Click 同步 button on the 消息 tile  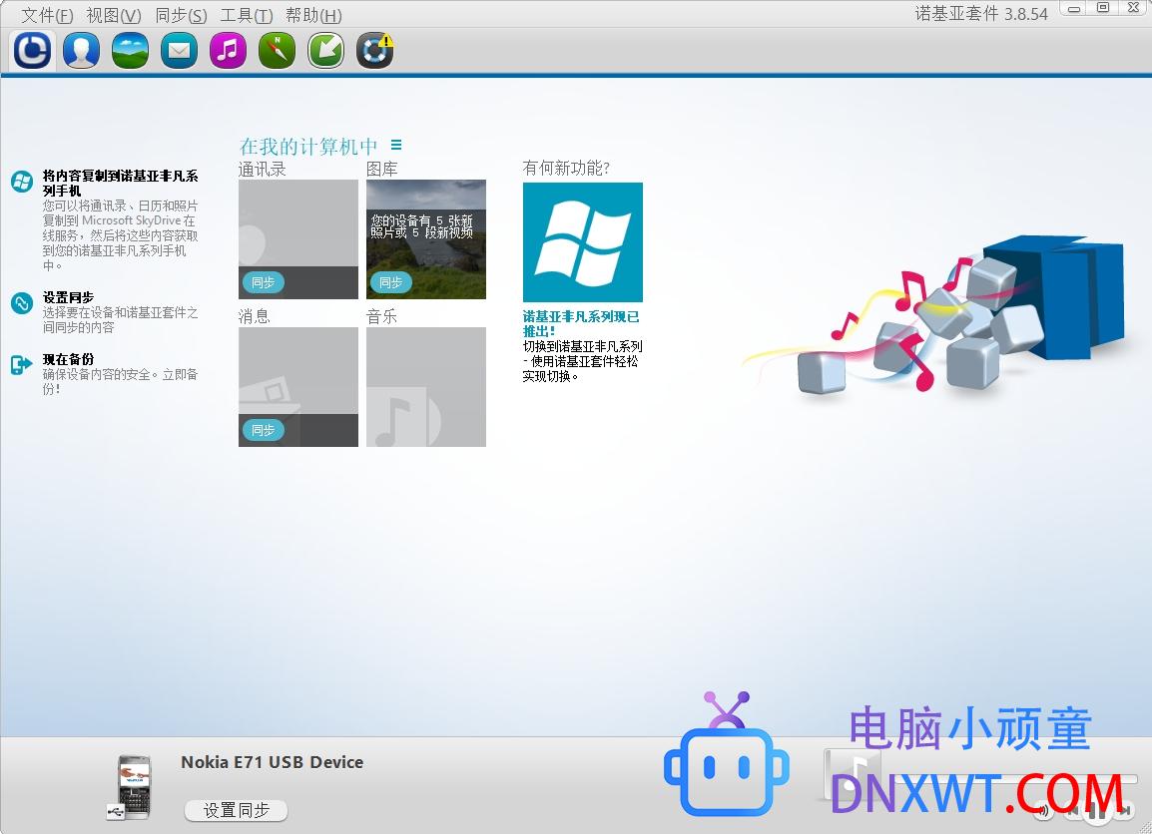tap(263, 430)
